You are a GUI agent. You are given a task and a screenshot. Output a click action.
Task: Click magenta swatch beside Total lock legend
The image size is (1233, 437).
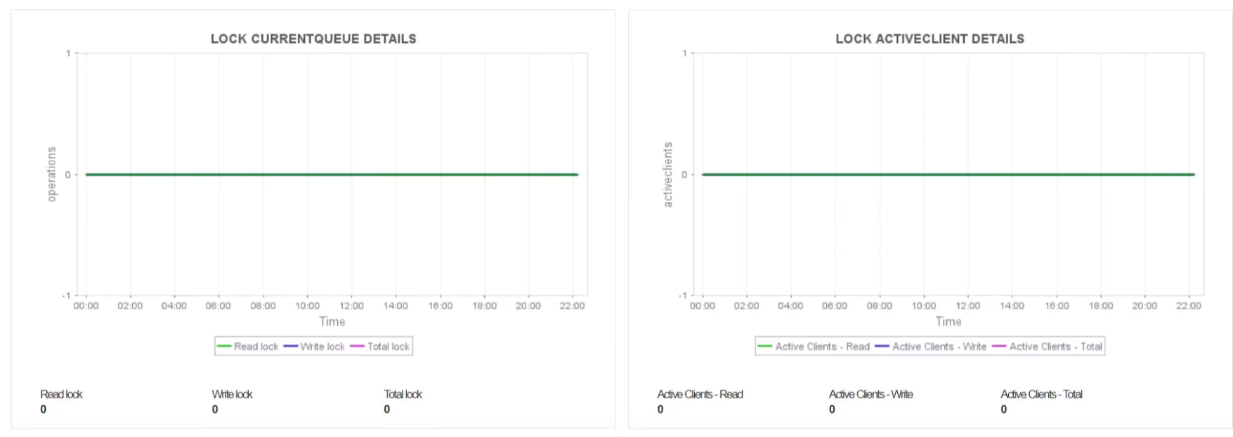[358, 347]
